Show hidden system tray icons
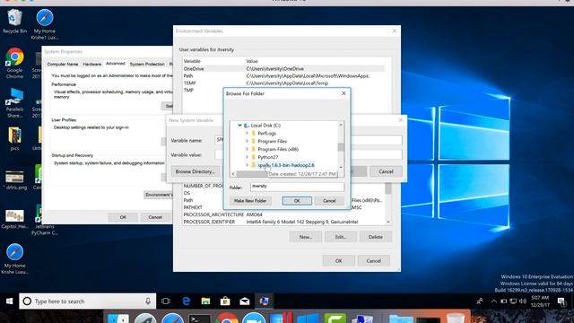 [494, 301]
